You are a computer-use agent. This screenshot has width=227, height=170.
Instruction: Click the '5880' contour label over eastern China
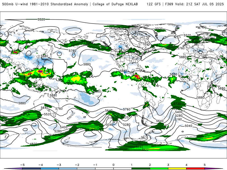pos(45,56)
